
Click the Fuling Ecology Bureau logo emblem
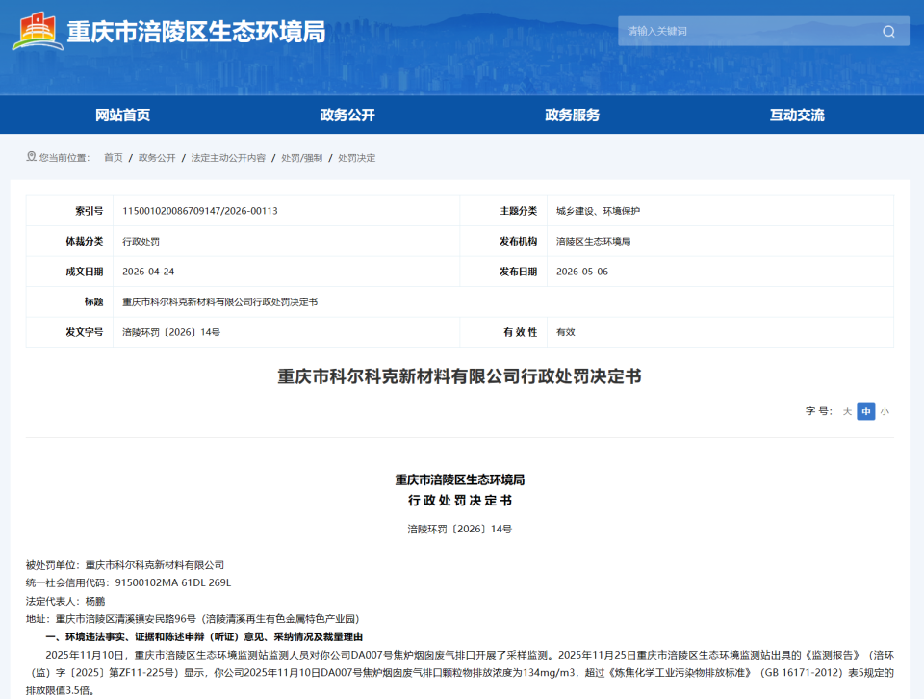[x=38, y=31]
